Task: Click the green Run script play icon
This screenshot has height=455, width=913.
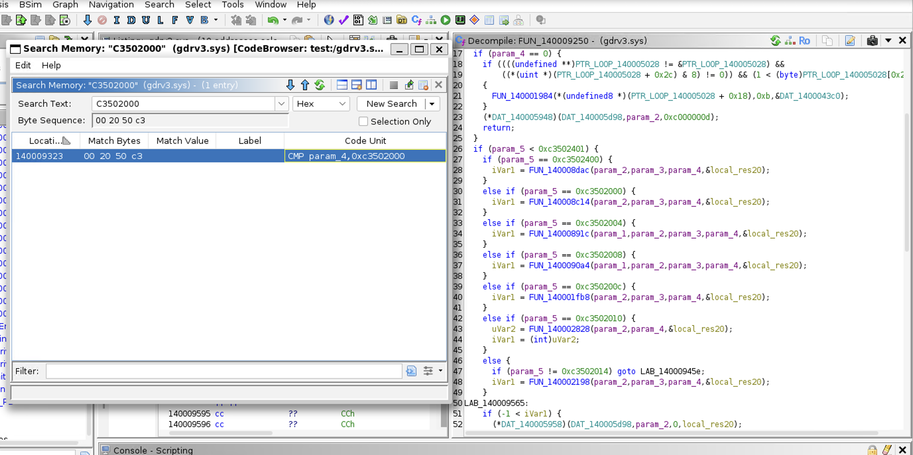Action: pos(446,20)
